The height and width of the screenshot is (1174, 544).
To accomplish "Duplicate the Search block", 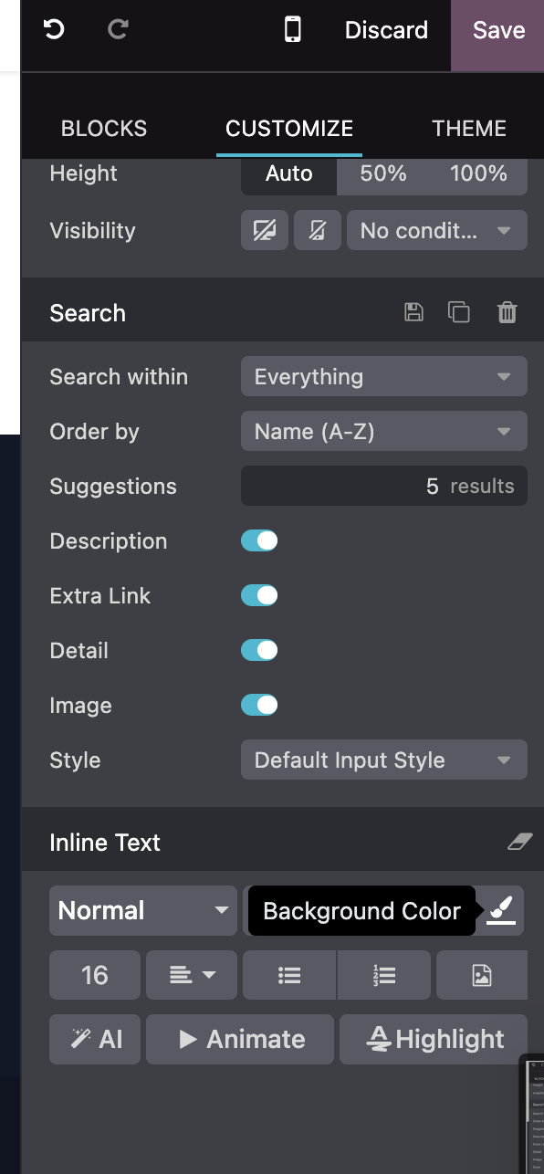I will pyautogui.click(x=459, y=312).
